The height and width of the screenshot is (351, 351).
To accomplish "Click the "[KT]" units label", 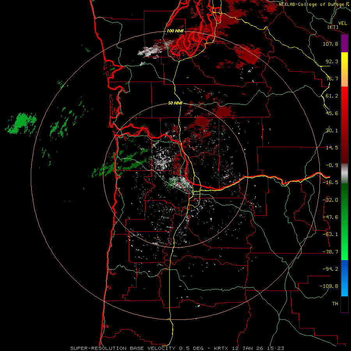I will tap(333, 27).
